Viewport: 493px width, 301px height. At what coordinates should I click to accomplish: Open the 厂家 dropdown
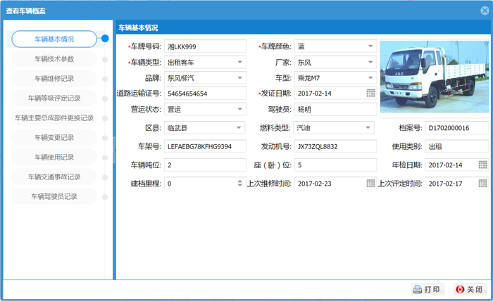tap(370, 62)
